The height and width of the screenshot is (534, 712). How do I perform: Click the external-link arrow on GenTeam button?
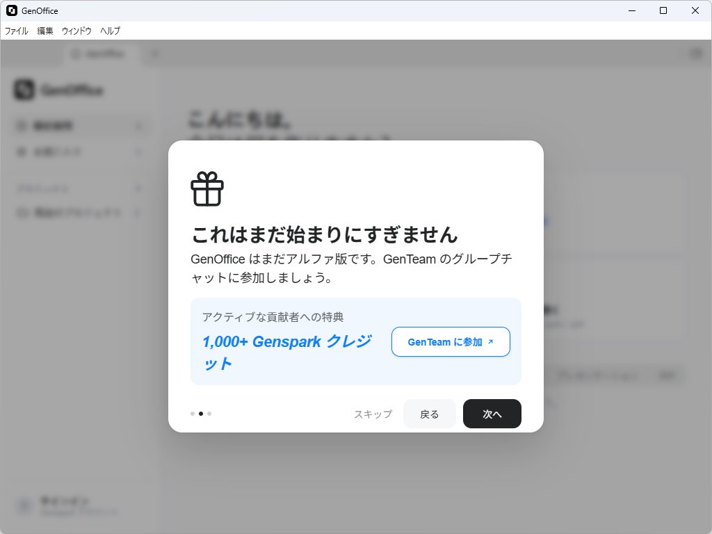point(490,341)
